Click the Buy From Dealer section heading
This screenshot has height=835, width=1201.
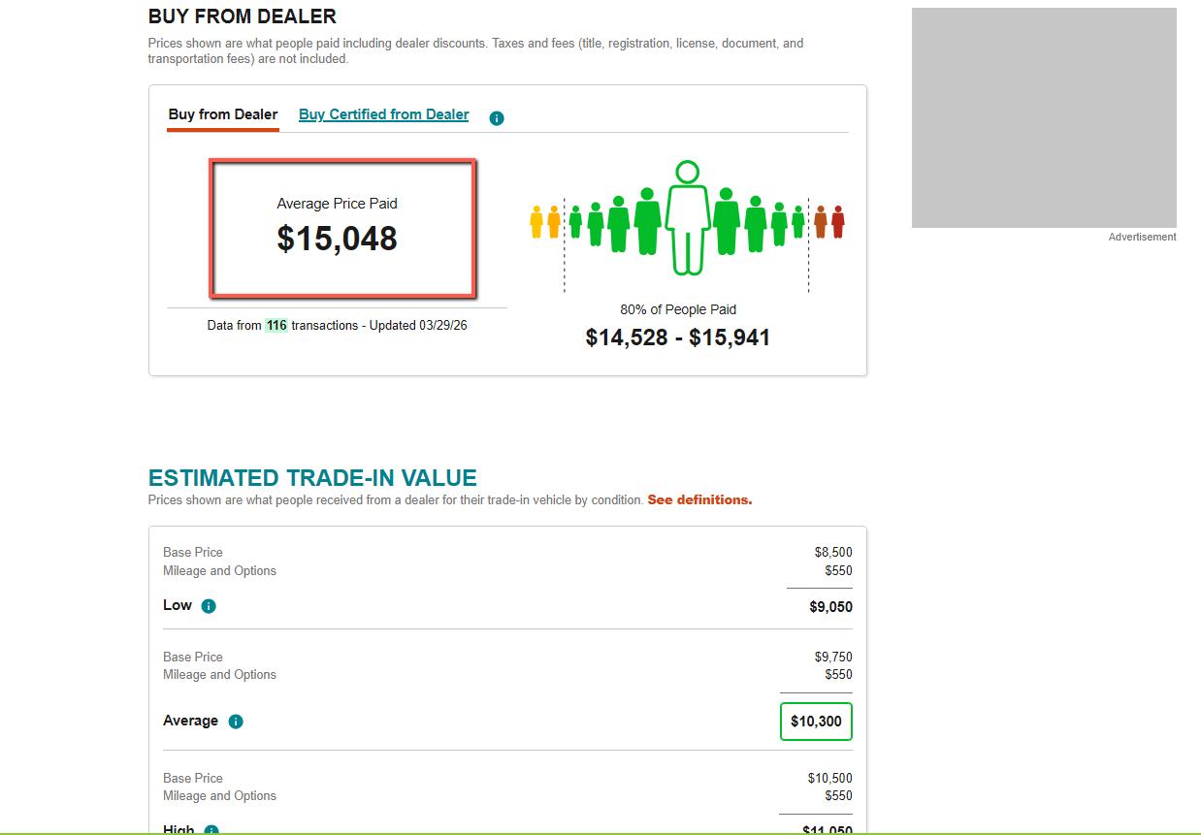coord(243,16)
